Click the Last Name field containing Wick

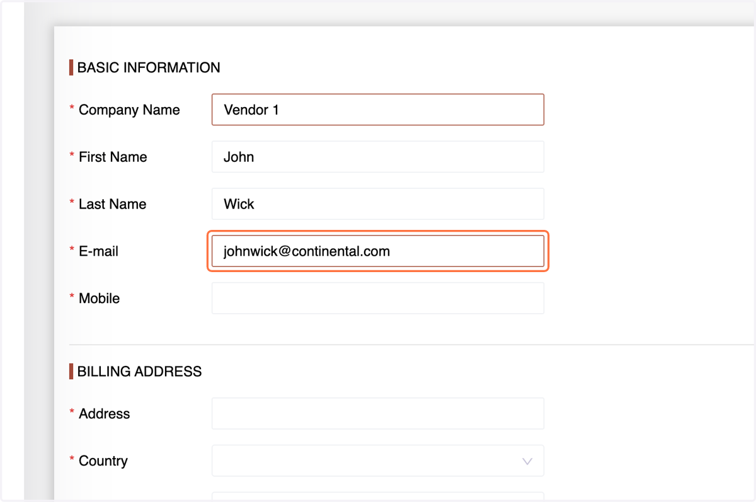tap(377, 204)
